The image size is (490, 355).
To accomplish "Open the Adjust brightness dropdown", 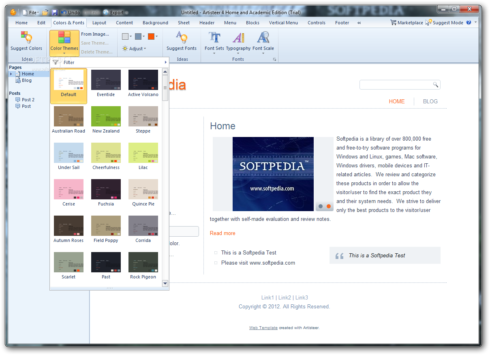I will click(x=134, y=49).
